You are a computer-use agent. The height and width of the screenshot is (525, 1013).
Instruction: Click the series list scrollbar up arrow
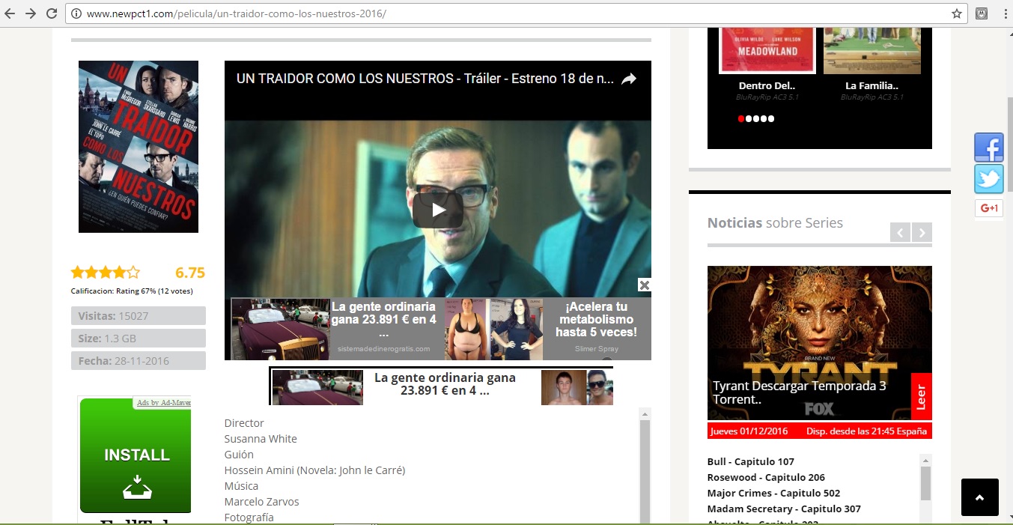[926, 460]
